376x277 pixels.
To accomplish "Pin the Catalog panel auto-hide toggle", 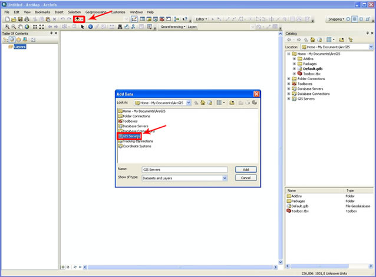I will point(368,33).
